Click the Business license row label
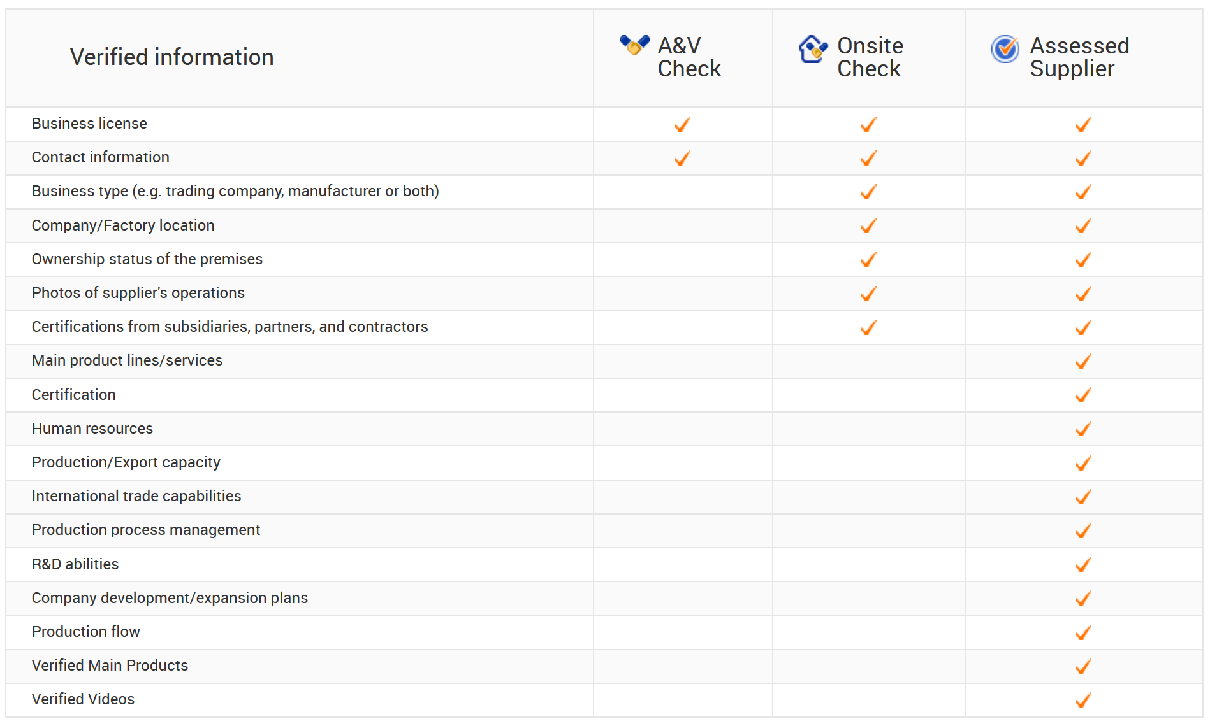This screenshot has width=1210, height=726. click(x=89, y=124)
